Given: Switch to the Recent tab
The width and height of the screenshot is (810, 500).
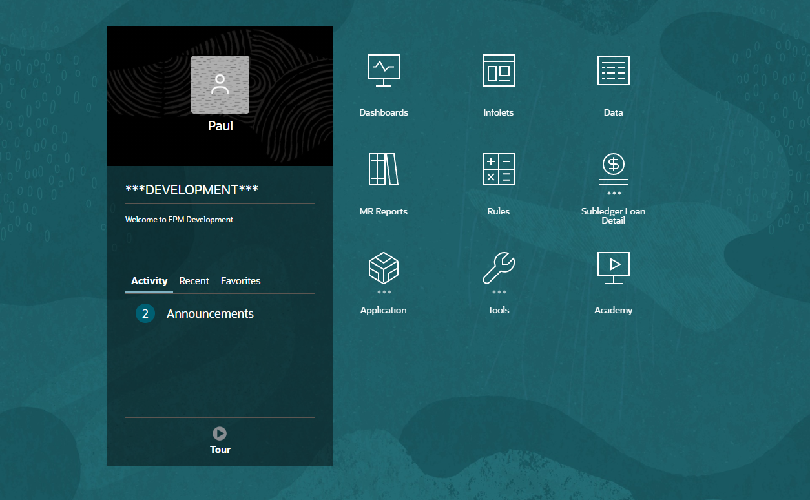Looking at the screenshot, I should tap(194, 281).
